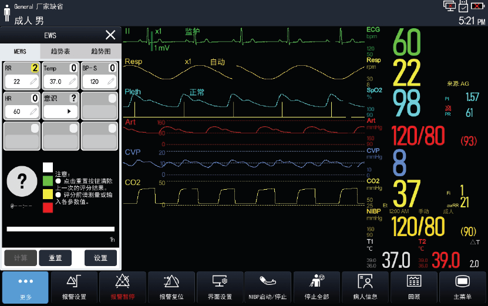This screenshot has width=488, height=306.
Task: Switch to the 趋势表 trend table tab
Action: [x=60, y=51]
